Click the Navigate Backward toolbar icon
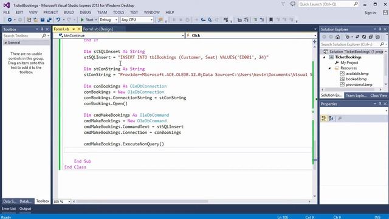Viewport: 389px width, 219px height. click(10, 19)
